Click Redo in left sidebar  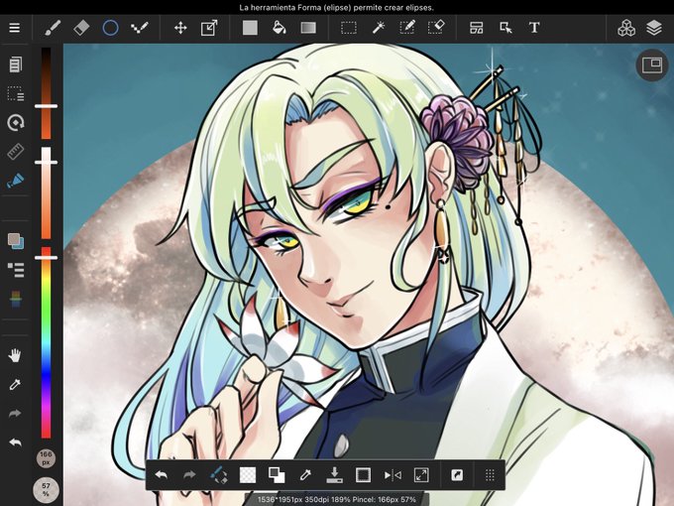tap(16, 414)
